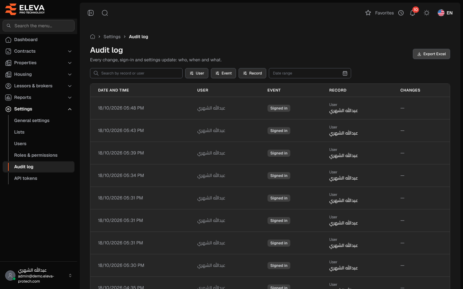Click the Reports chart icon
The width and height of the screenshot is (463, 289).
(8, 97)
